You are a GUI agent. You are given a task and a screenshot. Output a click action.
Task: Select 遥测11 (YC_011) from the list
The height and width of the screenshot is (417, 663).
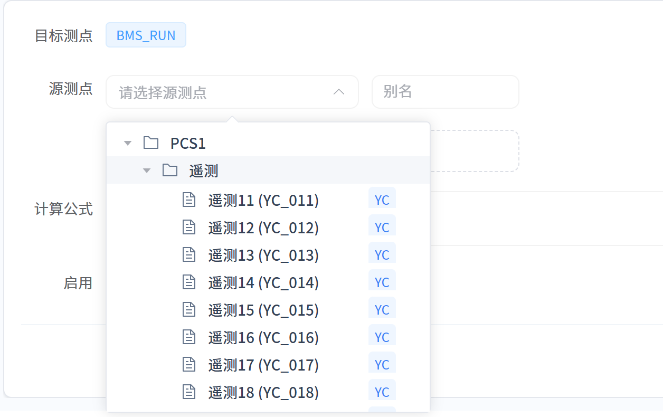[x=263, y=201]
